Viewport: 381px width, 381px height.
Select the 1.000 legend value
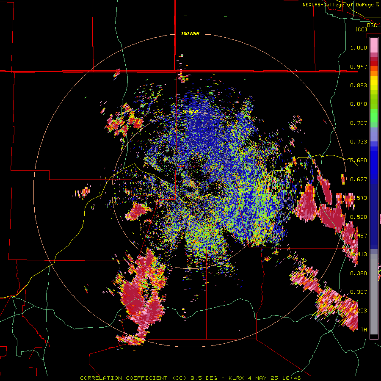[x=359, y=47]
